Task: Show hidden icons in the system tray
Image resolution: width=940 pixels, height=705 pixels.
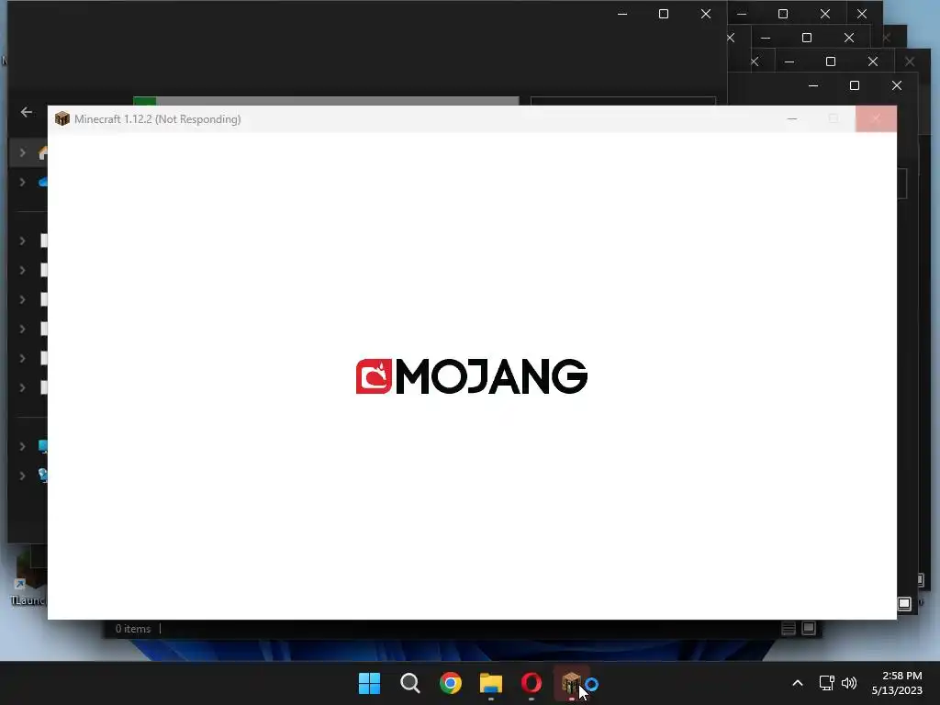Action: pos(798,683)
